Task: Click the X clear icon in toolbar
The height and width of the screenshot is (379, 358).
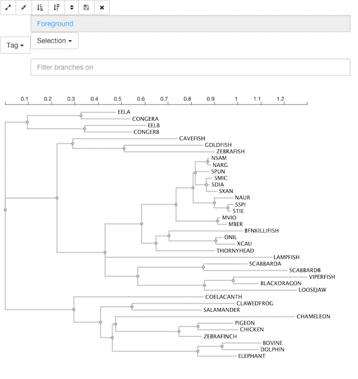Action: click(x=102, y=8)
